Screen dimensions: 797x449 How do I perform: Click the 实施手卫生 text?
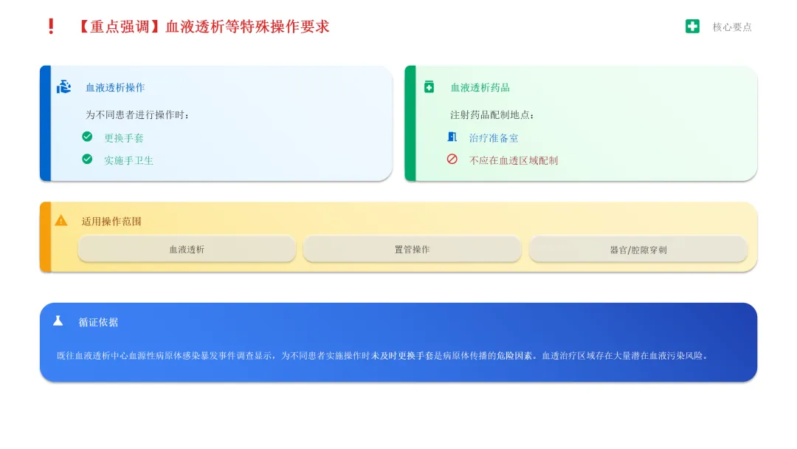128,160
